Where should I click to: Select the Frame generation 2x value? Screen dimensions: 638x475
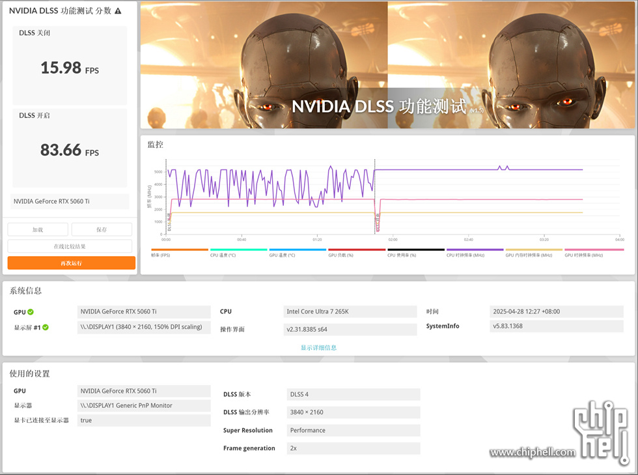coord(353,448)
